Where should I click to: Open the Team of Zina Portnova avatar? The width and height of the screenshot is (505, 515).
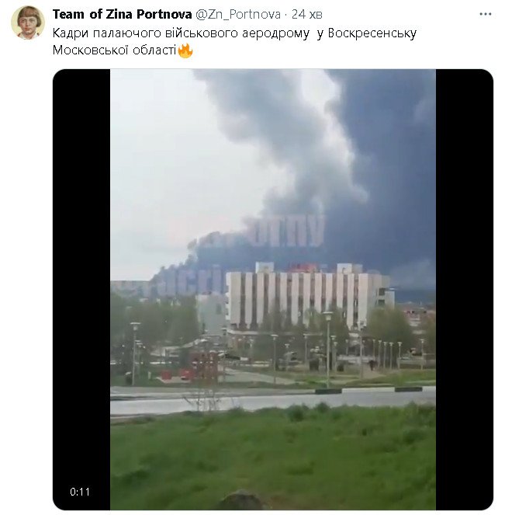[x=28, y=23]
